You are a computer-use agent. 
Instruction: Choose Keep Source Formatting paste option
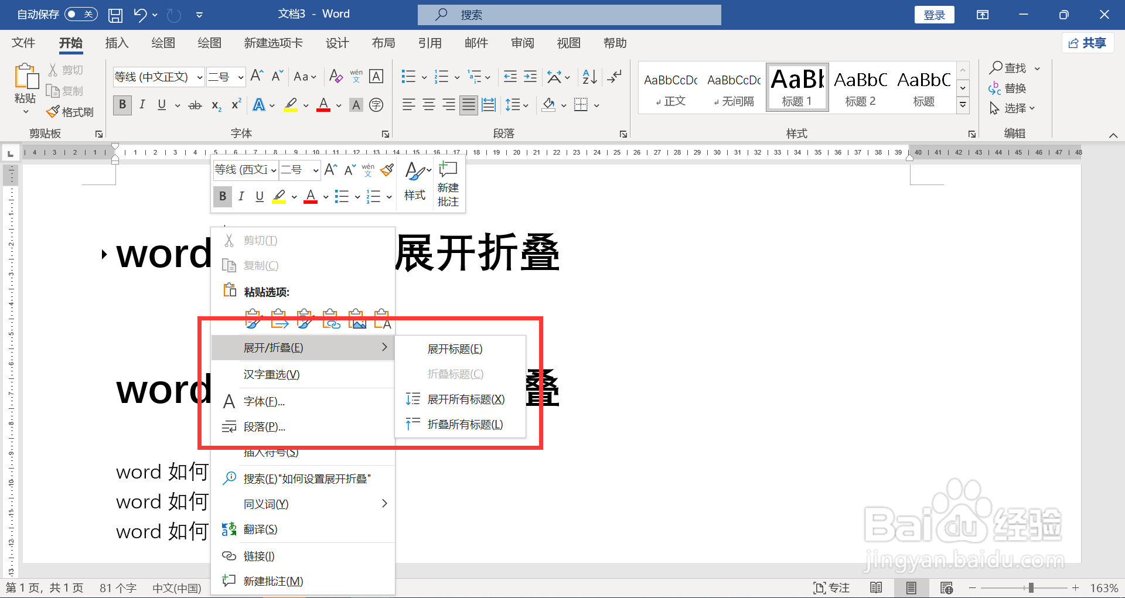point(253,319)
